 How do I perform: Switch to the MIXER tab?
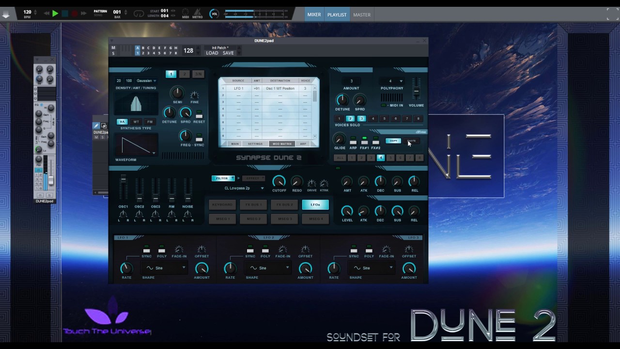click(x=314, y=15)
